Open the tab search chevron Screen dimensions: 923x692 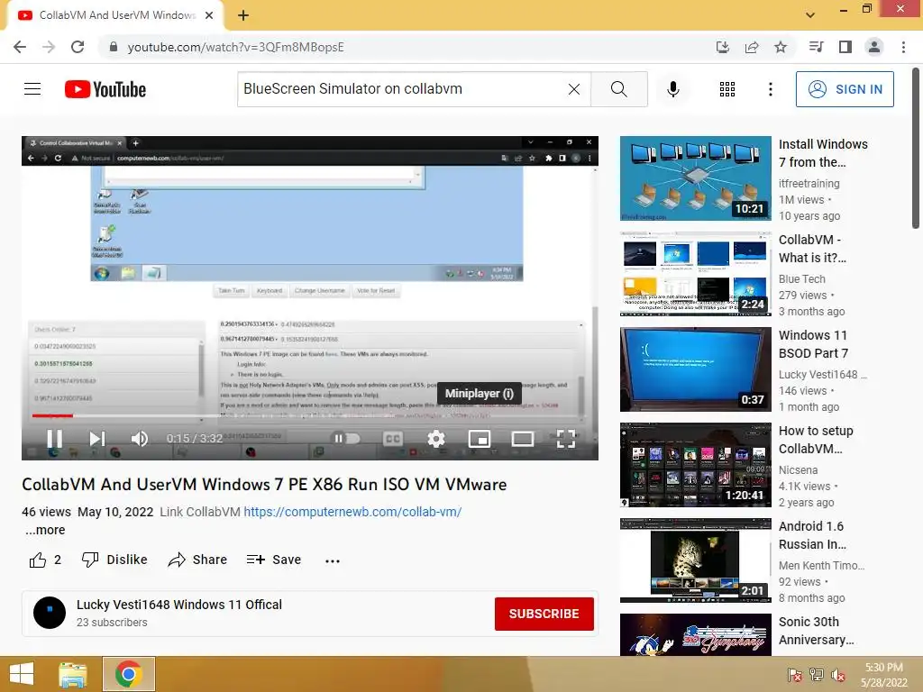pos(810,14)
